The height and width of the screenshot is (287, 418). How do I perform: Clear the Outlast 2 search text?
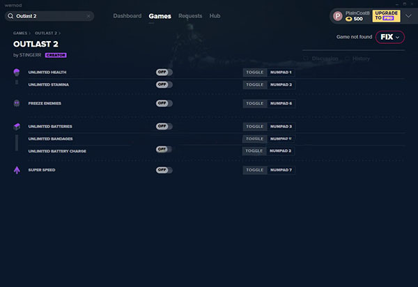click(x=88, y=15)
